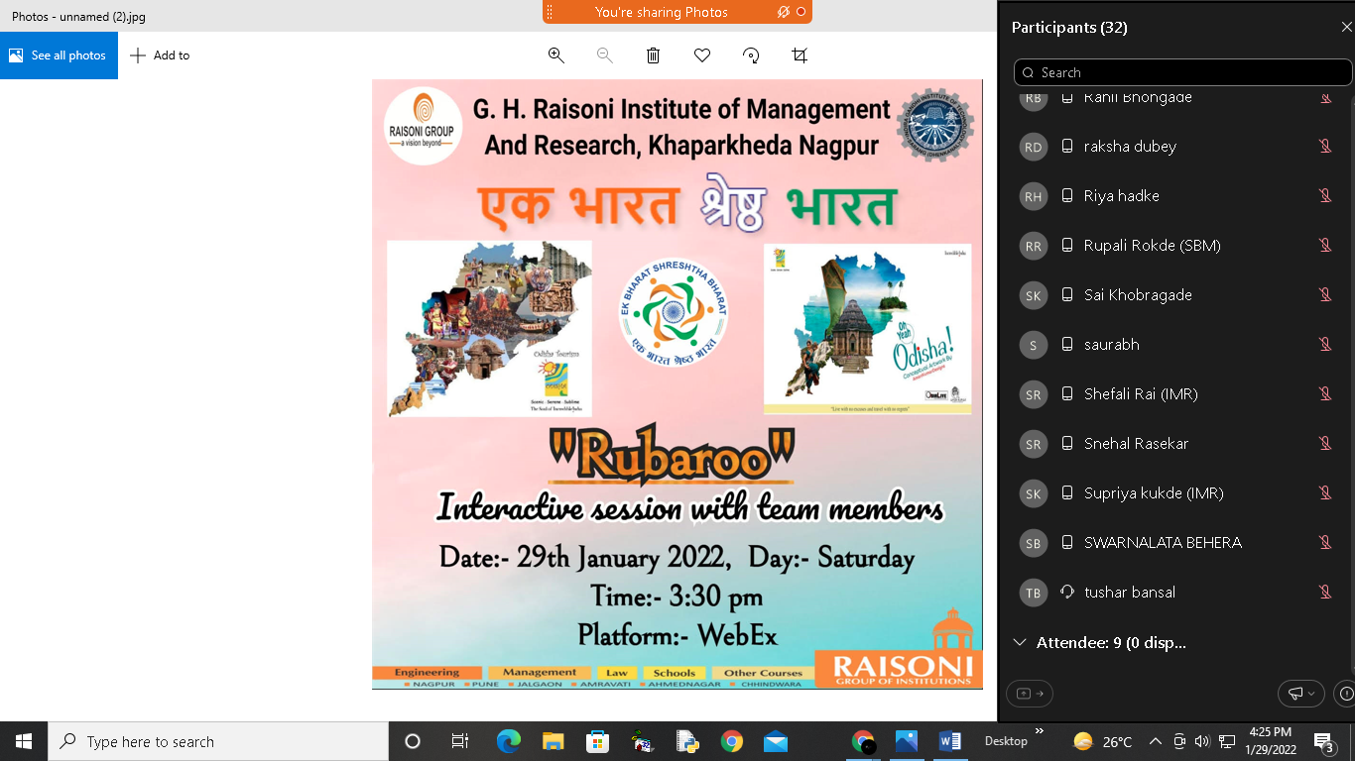Select participant saurabh
The image size is (1355, 761).
pyautogui.click(x=1175, y=345)
